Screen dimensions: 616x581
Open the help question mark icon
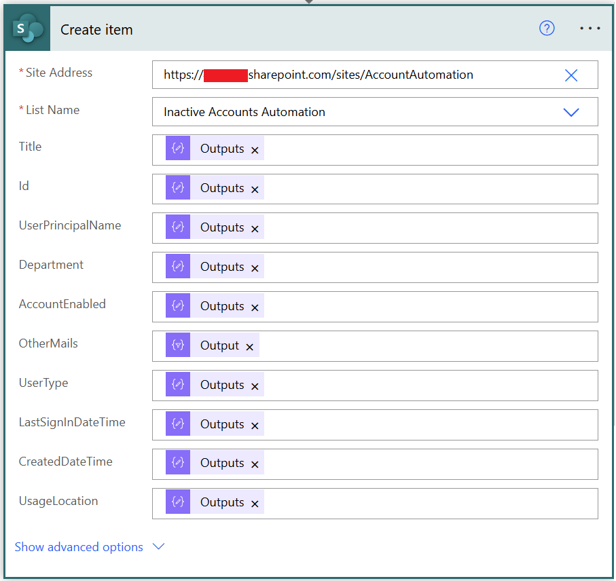tap(547, 28)
